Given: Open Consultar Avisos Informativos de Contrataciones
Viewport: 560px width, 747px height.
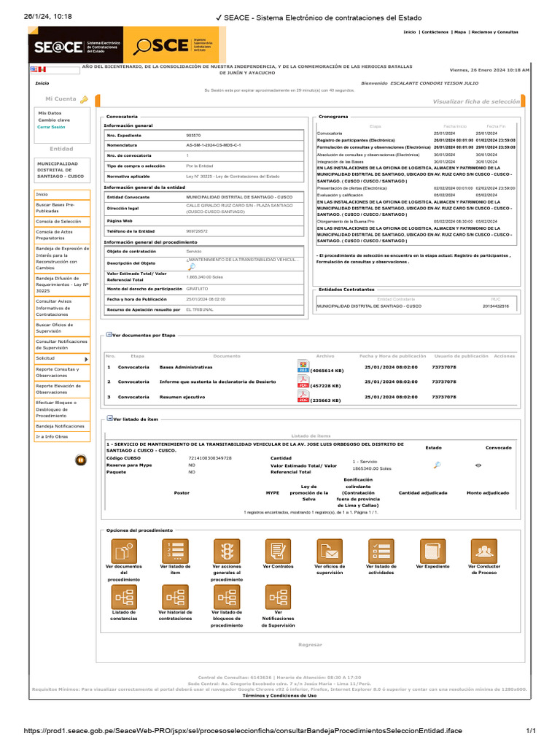Looking at the screenshot, I should pos(62,308).
